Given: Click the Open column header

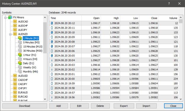Looking at the screenshot, I should (91, 18).
